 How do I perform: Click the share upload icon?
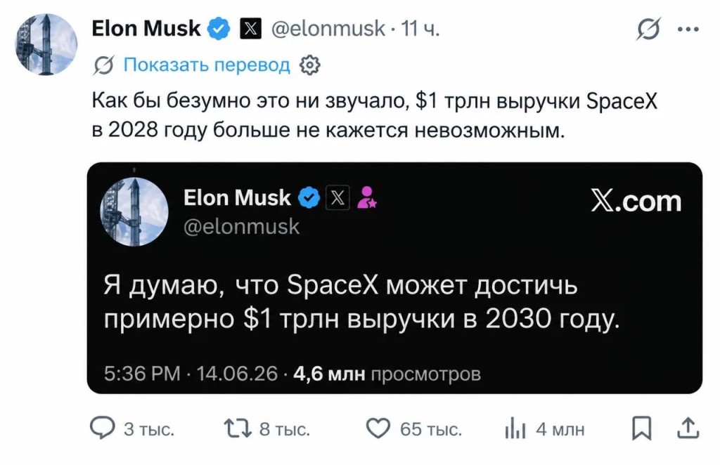click(x=688, y=428)
